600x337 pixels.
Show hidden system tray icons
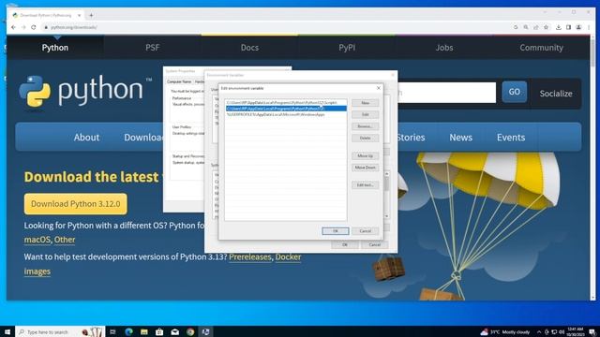(x=539, y=331)
